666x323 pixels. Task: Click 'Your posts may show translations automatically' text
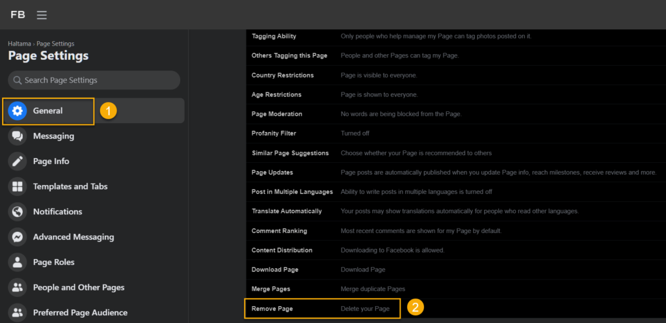[x=460, y=211]
